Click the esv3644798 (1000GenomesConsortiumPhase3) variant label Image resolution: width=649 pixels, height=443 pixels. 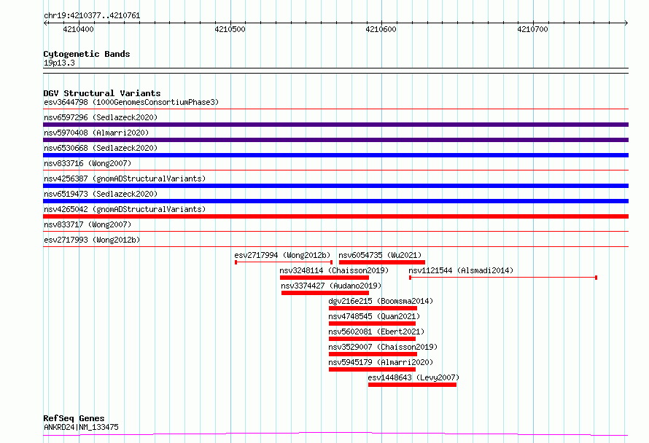[131, 102]
